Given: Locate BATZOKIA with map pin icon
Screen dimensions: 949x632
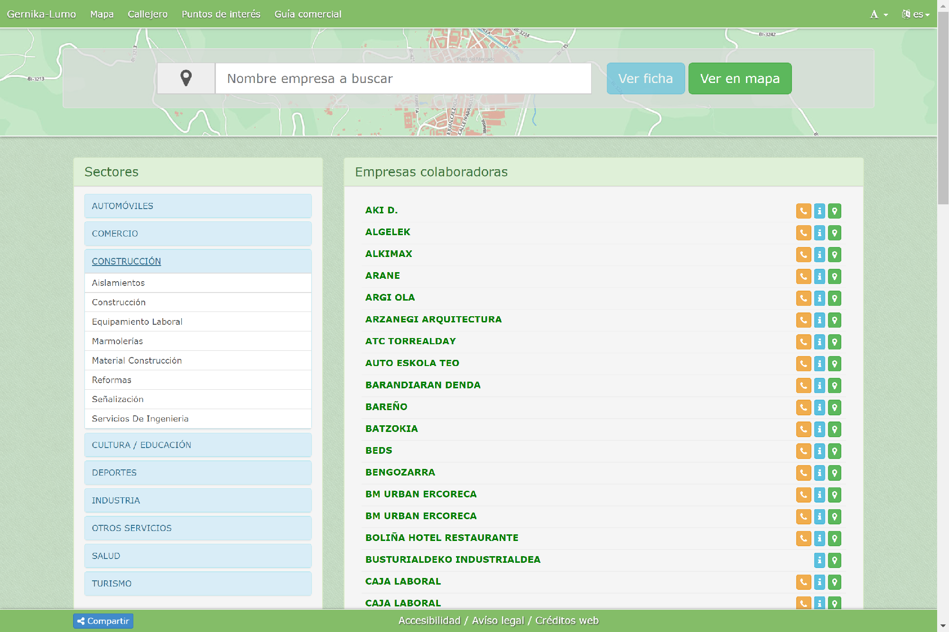Looking at the screenshot, I should point(835,429).
